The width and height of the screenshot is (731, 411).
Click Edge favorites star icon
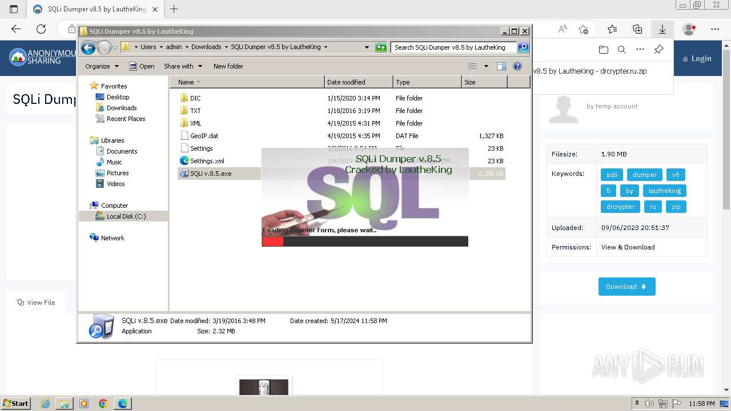click(x=612, y=29)
